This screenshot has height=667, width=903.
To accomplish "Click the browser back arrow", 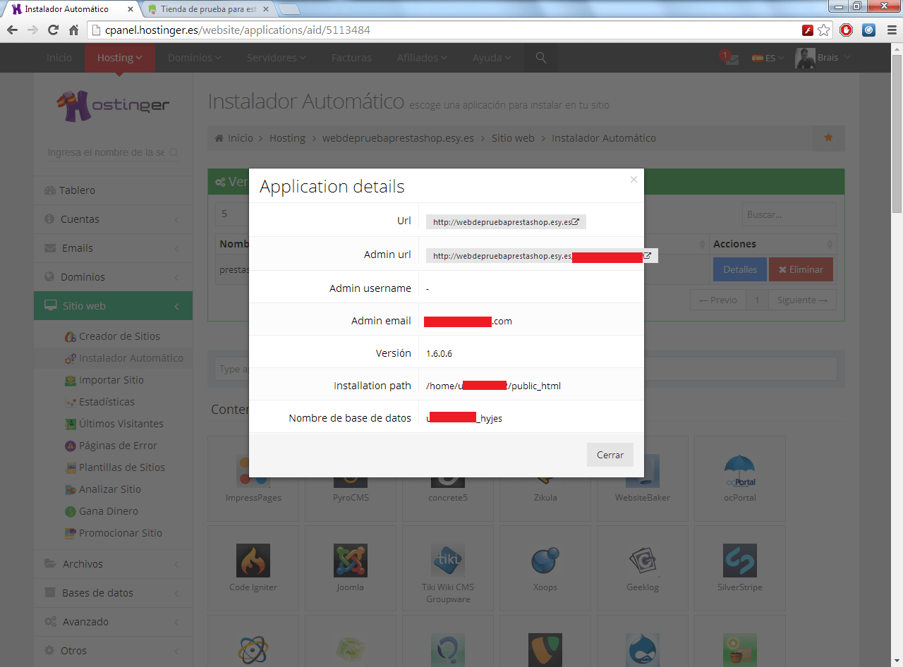I will [x=12, y=30].
